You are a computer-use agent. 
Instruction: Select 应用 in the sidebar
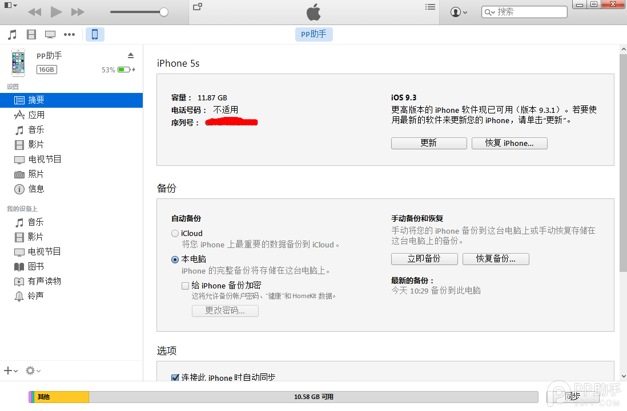coord(37,115)
